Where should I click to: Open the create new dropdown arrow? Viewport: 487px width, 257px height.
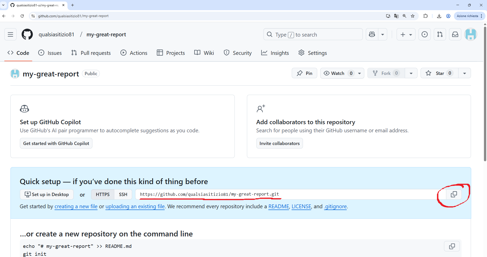coord(410,34)
